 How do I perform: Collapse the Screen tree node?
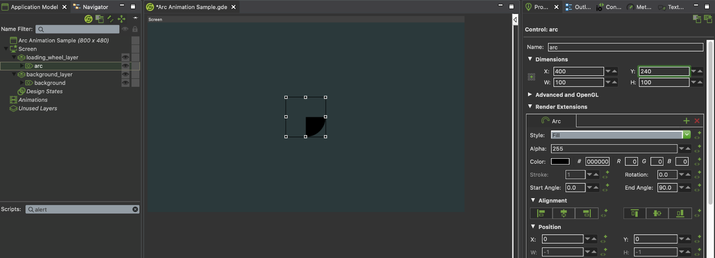click(6, 49)
